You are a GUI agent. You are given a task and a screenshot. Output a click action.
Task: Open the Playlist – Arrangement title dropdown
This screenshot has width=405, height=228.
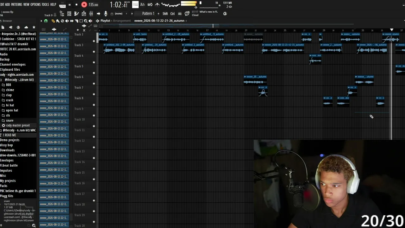[115, 21]
